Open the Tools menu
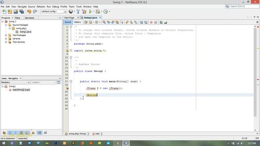This screenshot has width=260, height=146. pos(79,6)
